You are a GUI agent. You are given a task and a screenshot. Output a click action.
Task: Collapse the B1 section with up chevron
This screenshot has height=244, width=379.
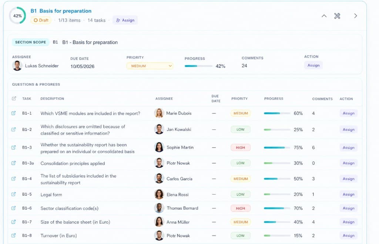tap(324, 16)
